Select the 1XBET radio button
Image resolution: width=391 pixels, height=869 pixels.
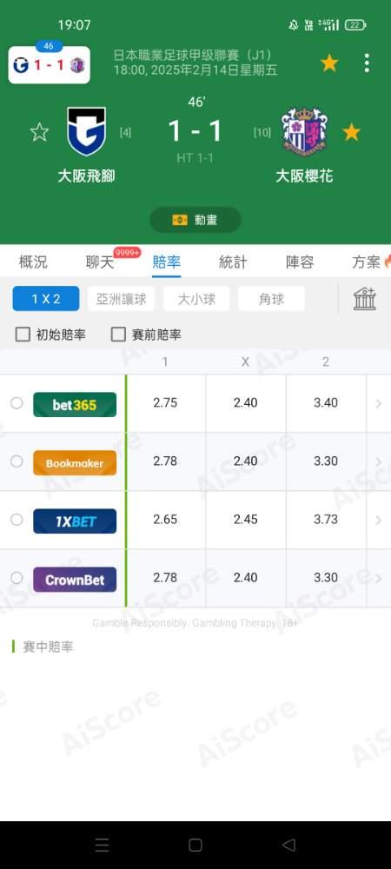17,520
